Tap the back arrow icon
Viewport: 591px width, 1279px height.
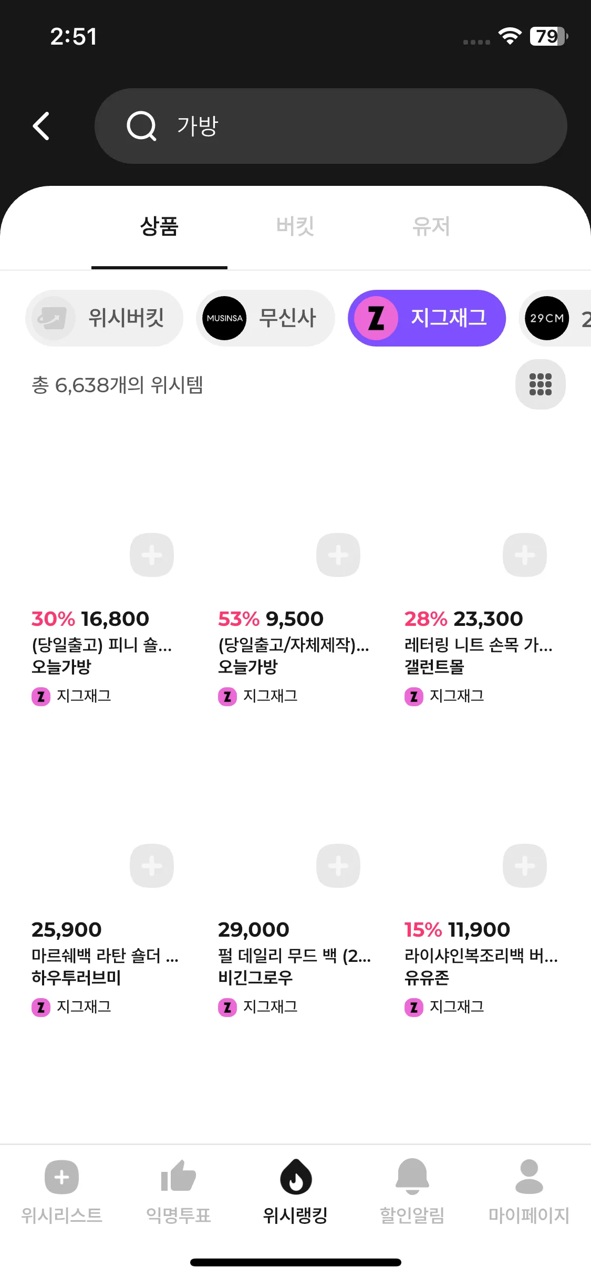click(42, 126)
